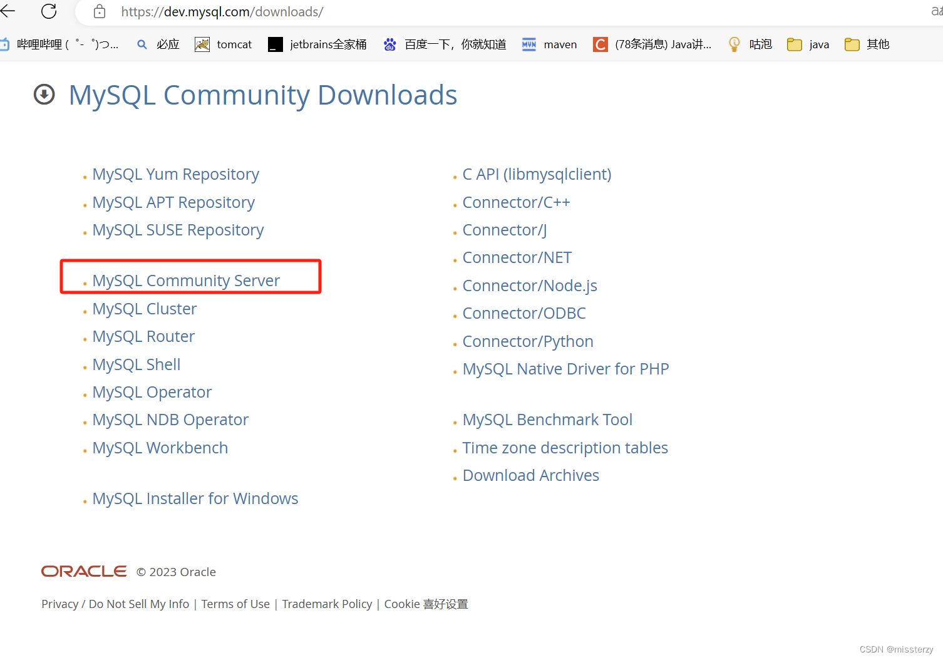Open the jetbrains全家桶 bookmark

pos(317,44)
